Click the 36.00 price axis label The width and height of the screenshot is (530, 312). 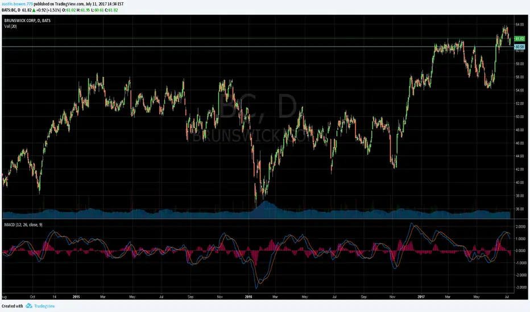[520, 209]
